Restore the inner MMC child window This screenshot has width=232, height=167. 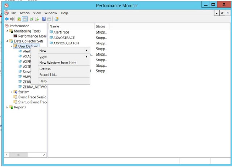pyautogui.click(x=222, y=13)
